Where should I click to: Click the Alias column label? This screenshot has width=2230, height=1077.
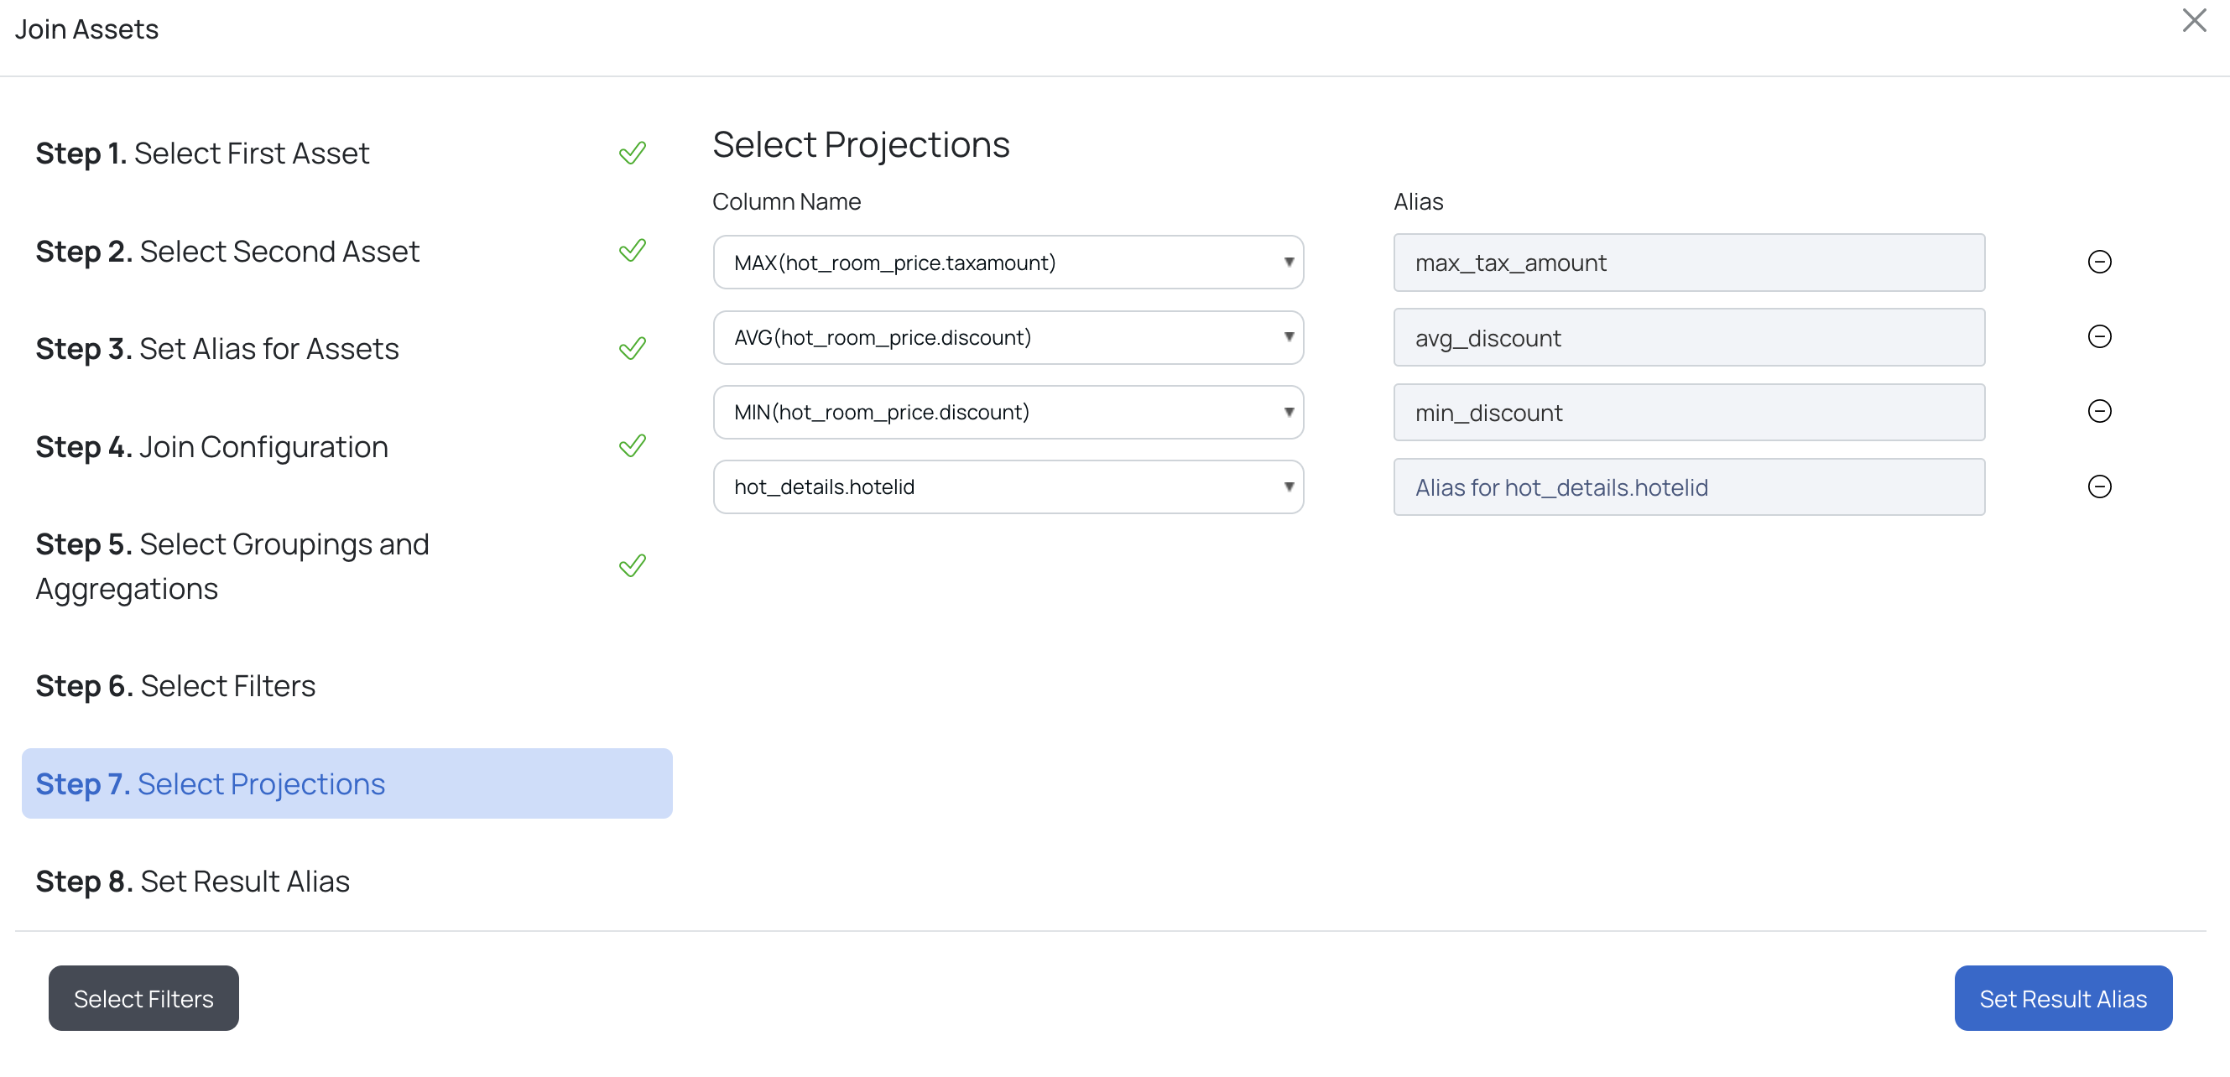click(x=1418, y=200)
